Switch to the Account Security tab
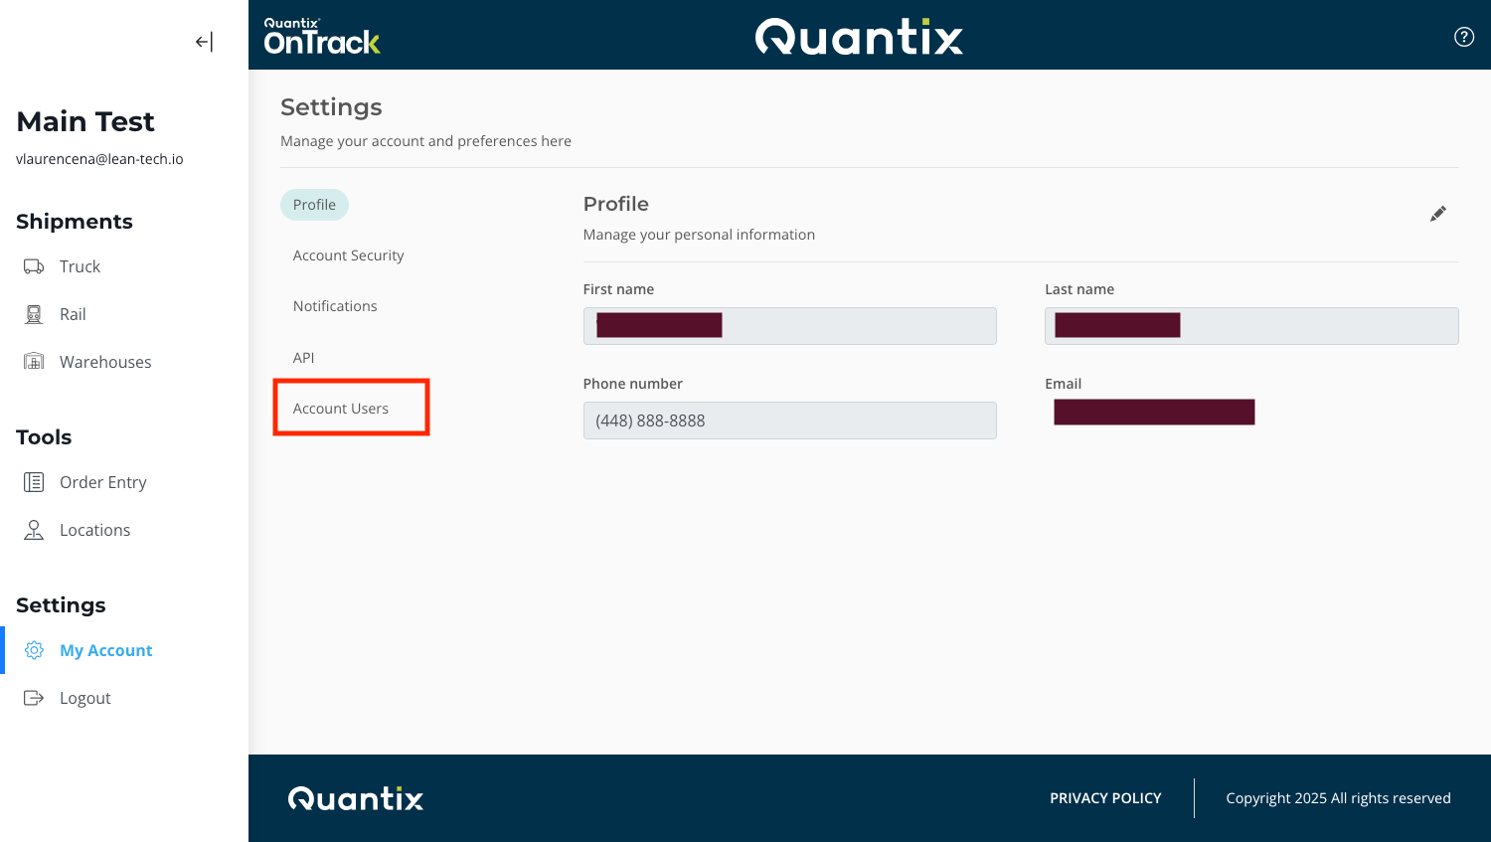1491x842 pixels. (348, 254)
